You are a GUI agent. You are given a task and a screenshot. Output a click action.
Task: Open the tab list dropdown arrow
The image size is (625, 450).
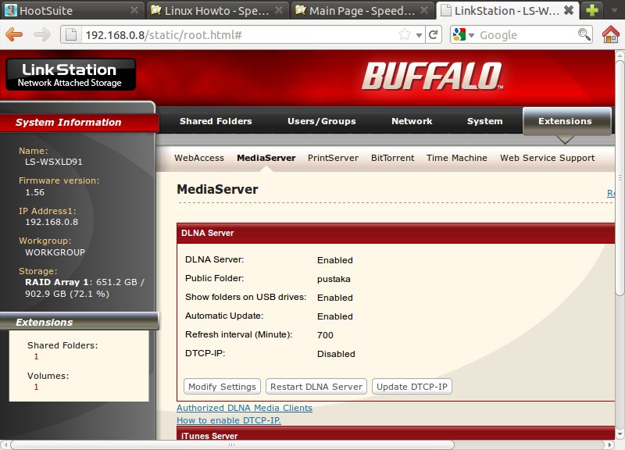(614, 10)
